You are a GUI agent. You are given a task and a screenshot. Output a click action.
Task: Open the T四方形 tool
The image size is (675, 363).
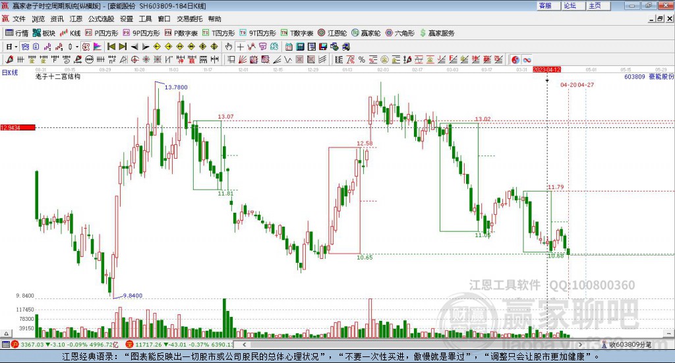point(219,33)
